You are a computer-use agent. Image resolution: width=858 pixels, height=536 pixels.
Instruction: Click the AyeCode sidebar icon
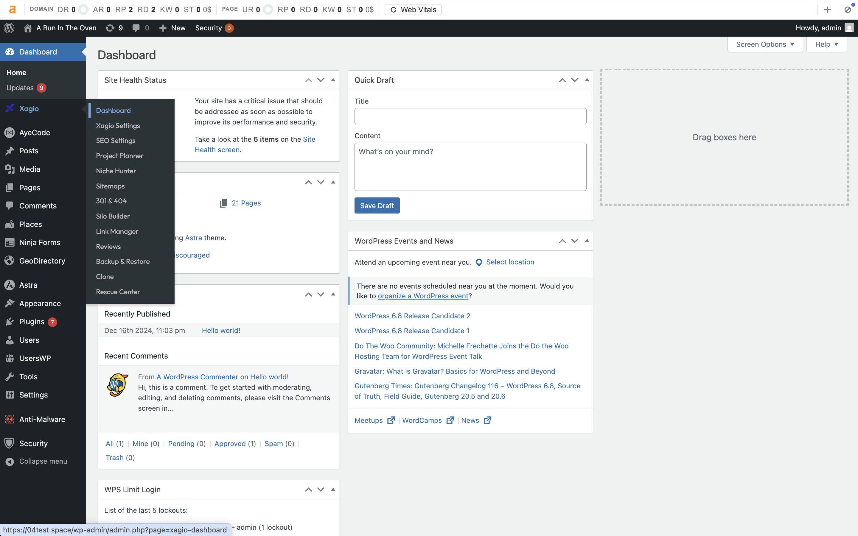click(x=10, y=133)
